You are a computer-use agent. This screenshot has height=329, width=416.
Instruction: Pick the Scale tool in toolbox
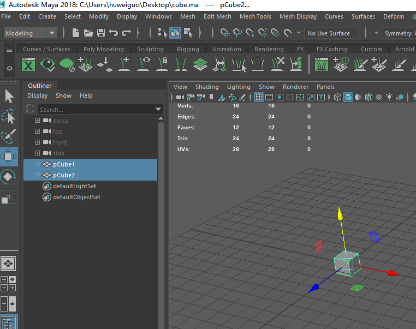9,197
